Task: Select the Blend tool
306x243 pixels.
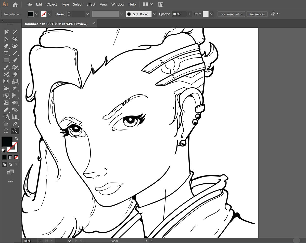Action: click(x=15, y=110)
